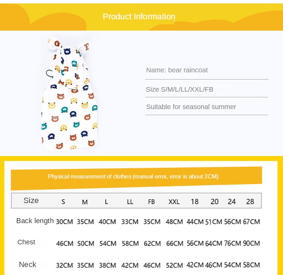
Task: Click the Suitable for seasonal summer text
Action: (191, 107)
